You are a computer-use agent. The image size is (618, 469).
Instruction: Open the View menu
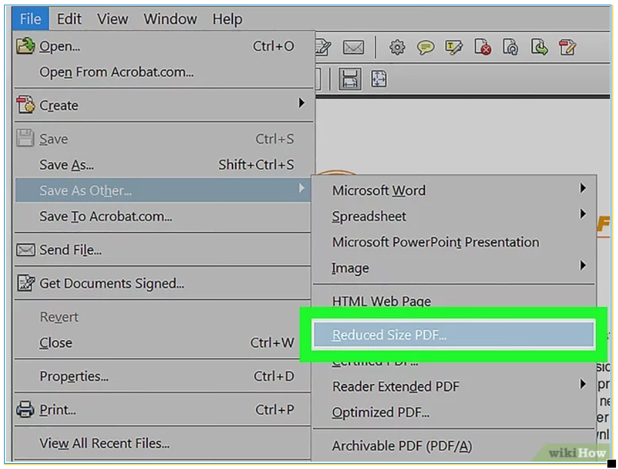tap(113, 19)
